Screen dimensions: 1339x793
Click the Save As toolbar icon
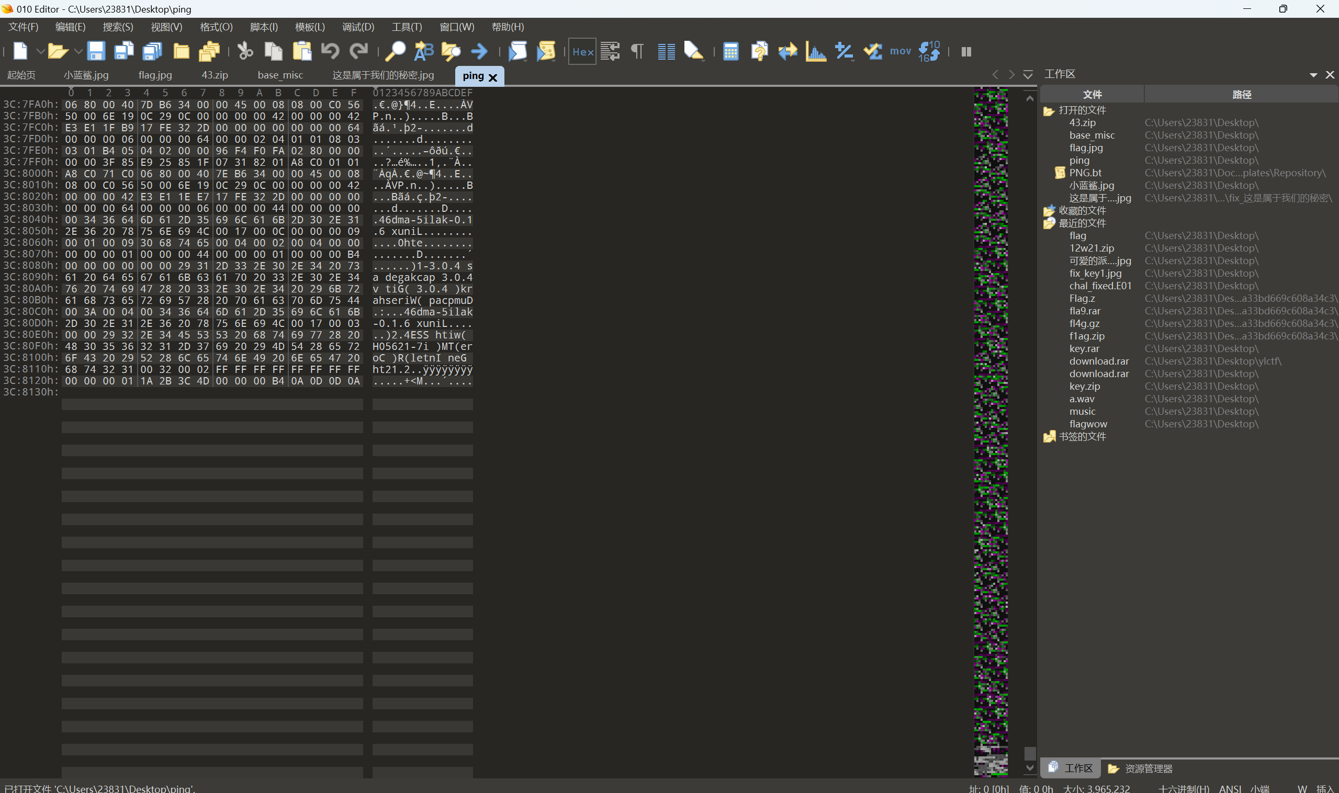coord(124,51)
